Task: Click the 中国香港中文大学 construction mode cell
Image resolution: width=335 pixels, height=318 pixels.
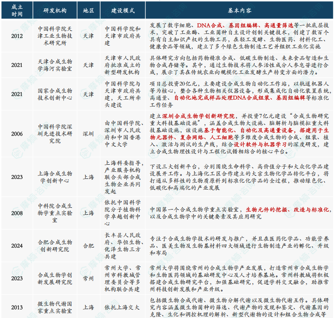Action: 123,134
